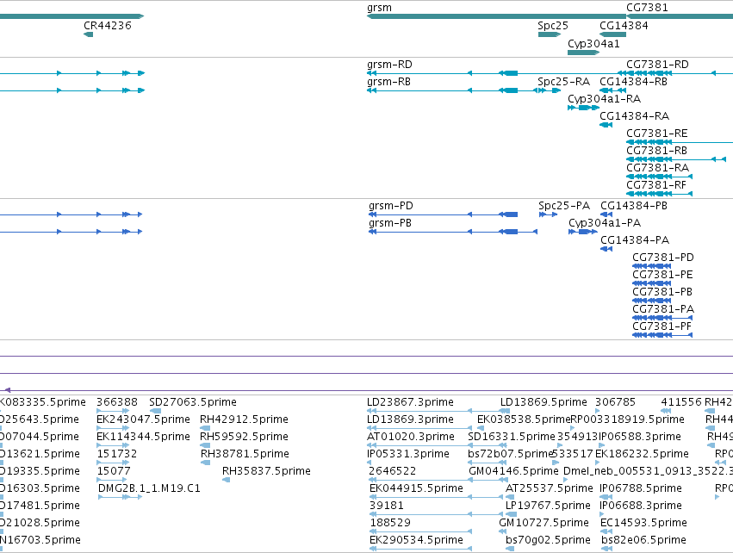
Task: Click the CG14384-PB protein label
Action: (634, 206)
